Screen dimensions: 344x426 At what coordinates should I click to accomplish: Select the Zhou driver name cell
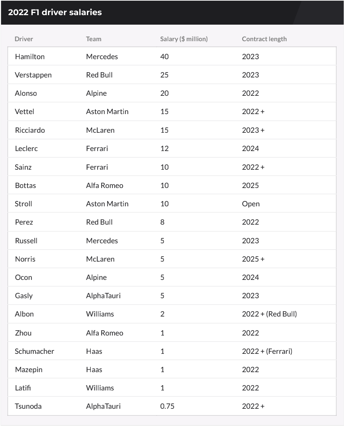click(x=23, y=333)
